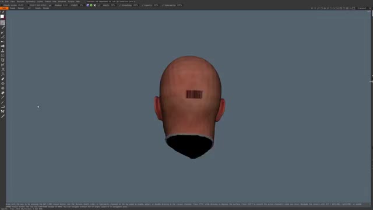373x210 pixels.
Task: Switch to the Retopo room tab
Action: coord(21,8)
